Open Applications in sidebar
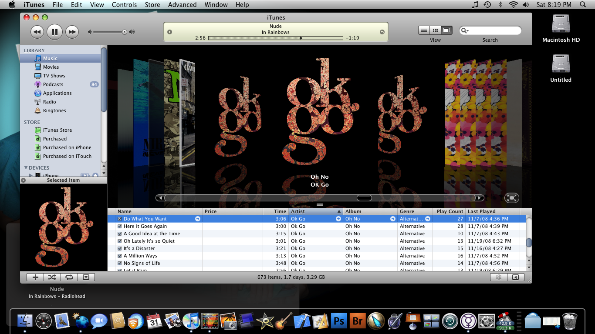This screenshot has height=334, width=595. [61, 93]
